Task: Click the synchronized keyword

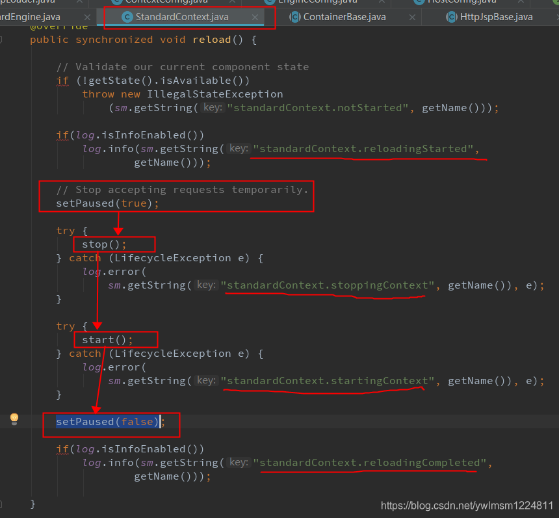Action: 114,40
